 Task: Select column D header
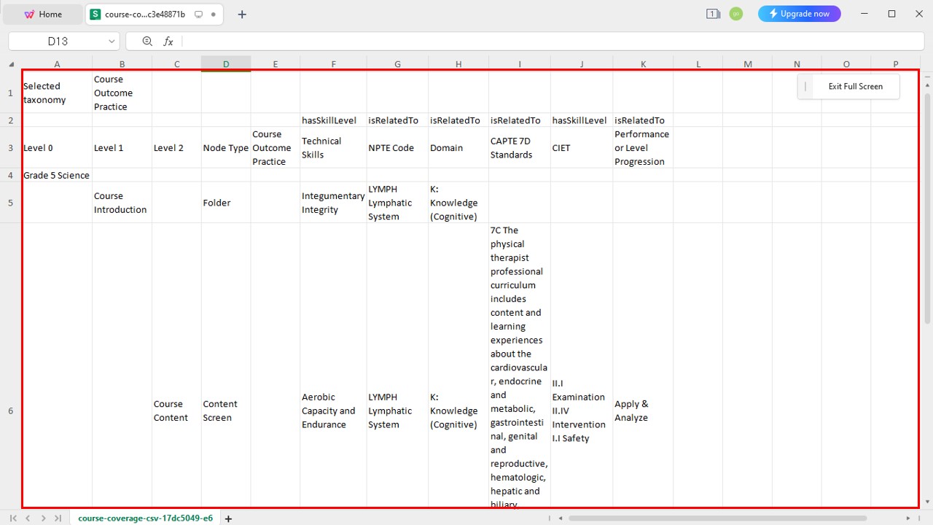pyautogui.click(x=226, y=64)
